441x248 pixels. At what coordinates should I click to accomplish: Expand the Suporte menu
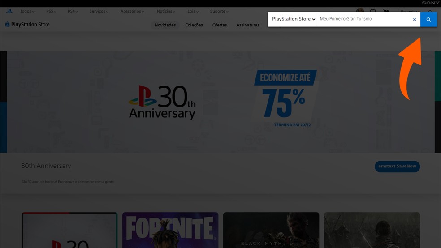[x=219, y=11]
